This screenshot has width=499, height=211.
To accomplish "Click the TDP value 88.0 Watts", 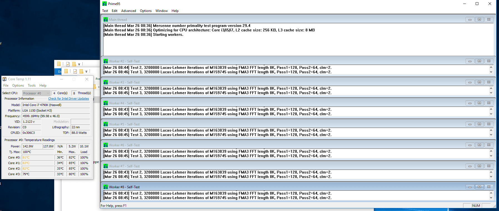I will (x=80, y=133).
